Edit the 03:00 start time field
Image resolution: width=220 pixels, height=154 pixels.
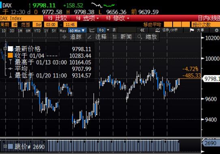pyautogui.click(x=51, y=25)
